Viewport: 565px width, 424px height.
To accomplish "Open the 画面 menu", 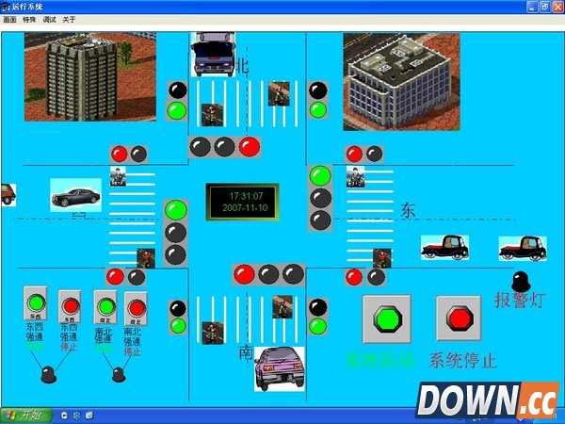I will 9,19.
